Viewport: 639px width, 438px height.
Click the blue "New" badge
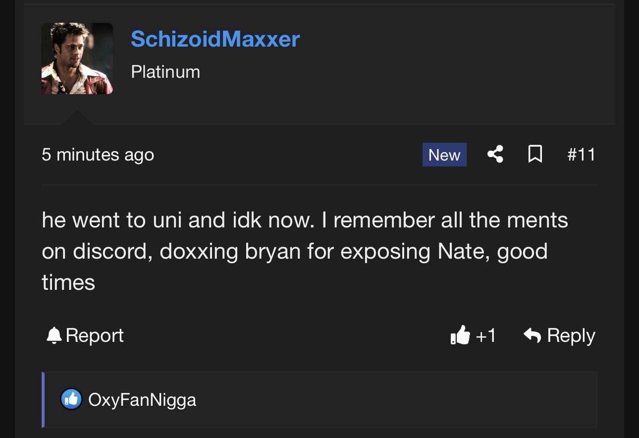pos(444,155)
